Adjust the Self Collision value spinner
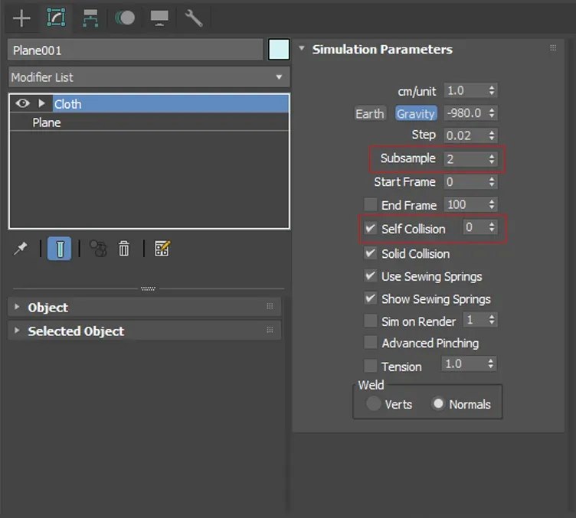The image size is (576, 518). point(492,227)
